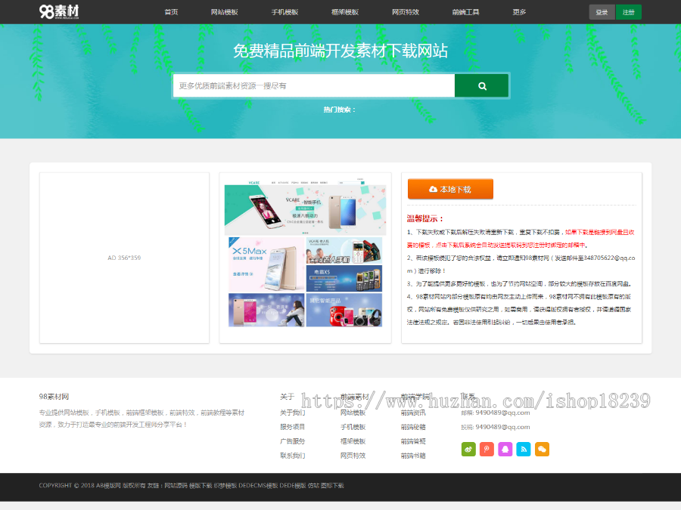The height and width of the screenshot is (510, 681).
Task: Expand the 更多 navigation menu
Action: 519,12
